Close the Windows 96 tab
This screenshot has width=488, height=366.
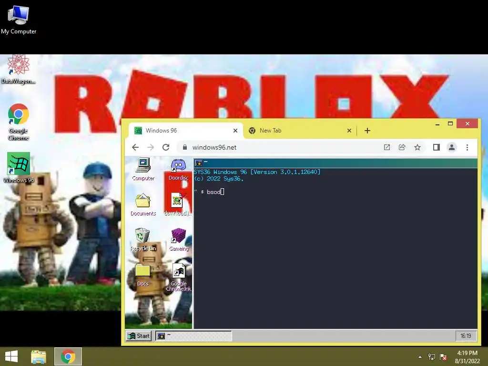[235, 131]
